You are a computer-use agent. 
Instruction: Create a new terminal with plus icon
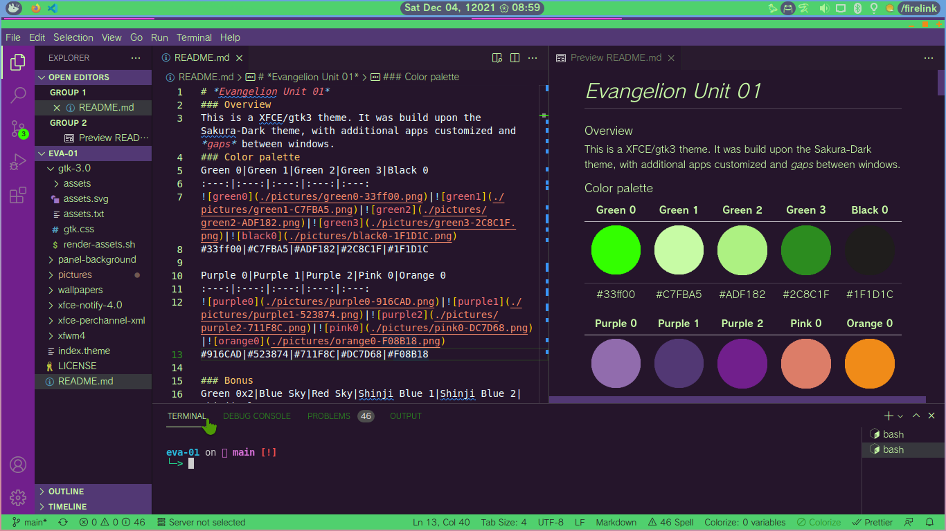click(x=889, y=416)
